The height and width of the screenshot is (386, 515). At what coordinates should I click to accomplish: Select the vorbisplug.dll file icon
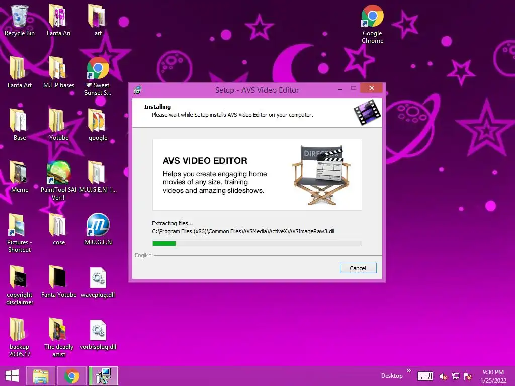click(98, 334)
